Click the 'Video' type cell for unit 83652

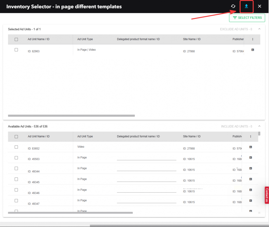(81, 147)
